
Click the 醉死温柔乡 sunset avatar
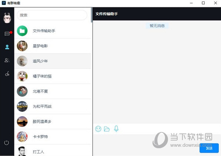click(x=22, y=122)
